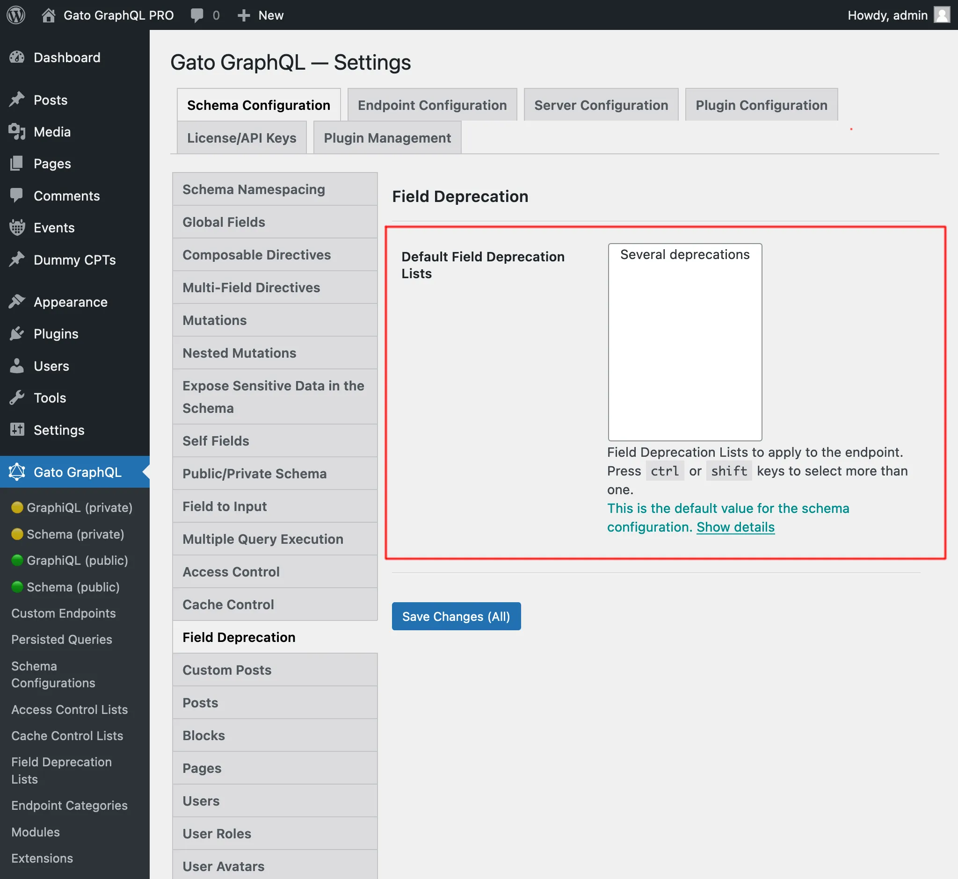Click the Media icon in sidebar
This screenshot has width=958, height=879.
pyautogui.click(x=17, y=132)
